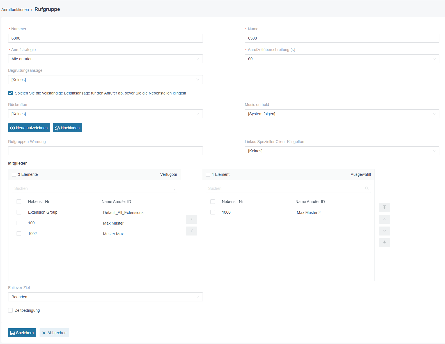
Task: Open the Music on hold dropdown
Action: coord(342,114)
